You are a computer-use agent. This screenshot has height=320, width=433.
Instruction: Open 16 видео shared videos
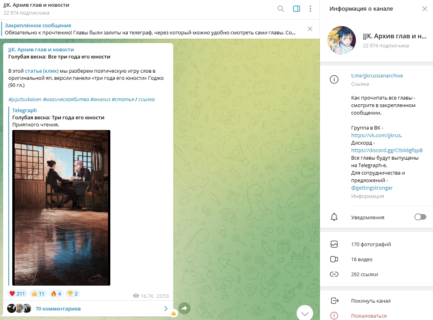[361, 259]
